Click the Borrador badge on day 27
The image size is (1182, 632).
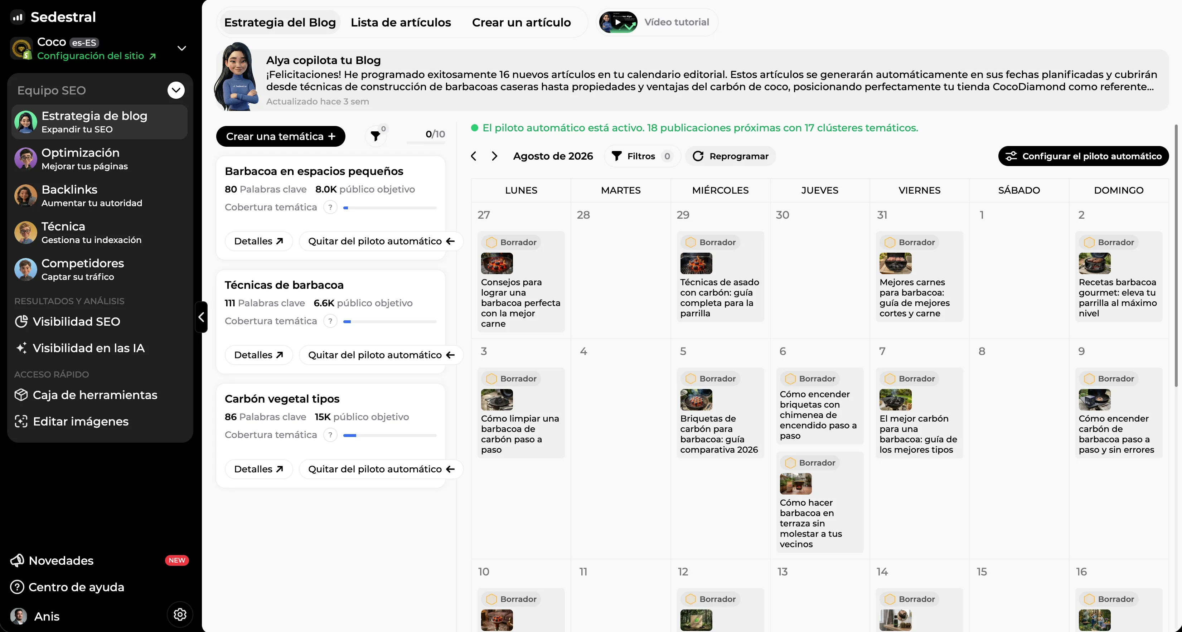coord(511,242)
